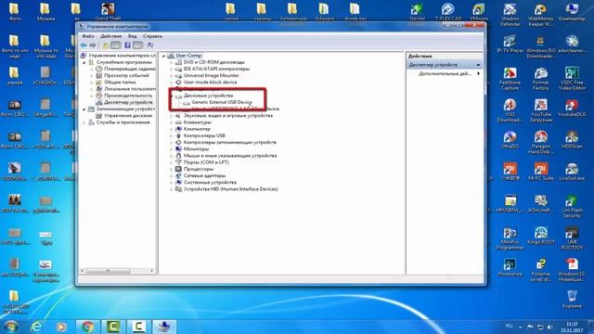This screenshot has width=594, height=334.
Task: Select Дисковые устройства category
Action: 208,96
